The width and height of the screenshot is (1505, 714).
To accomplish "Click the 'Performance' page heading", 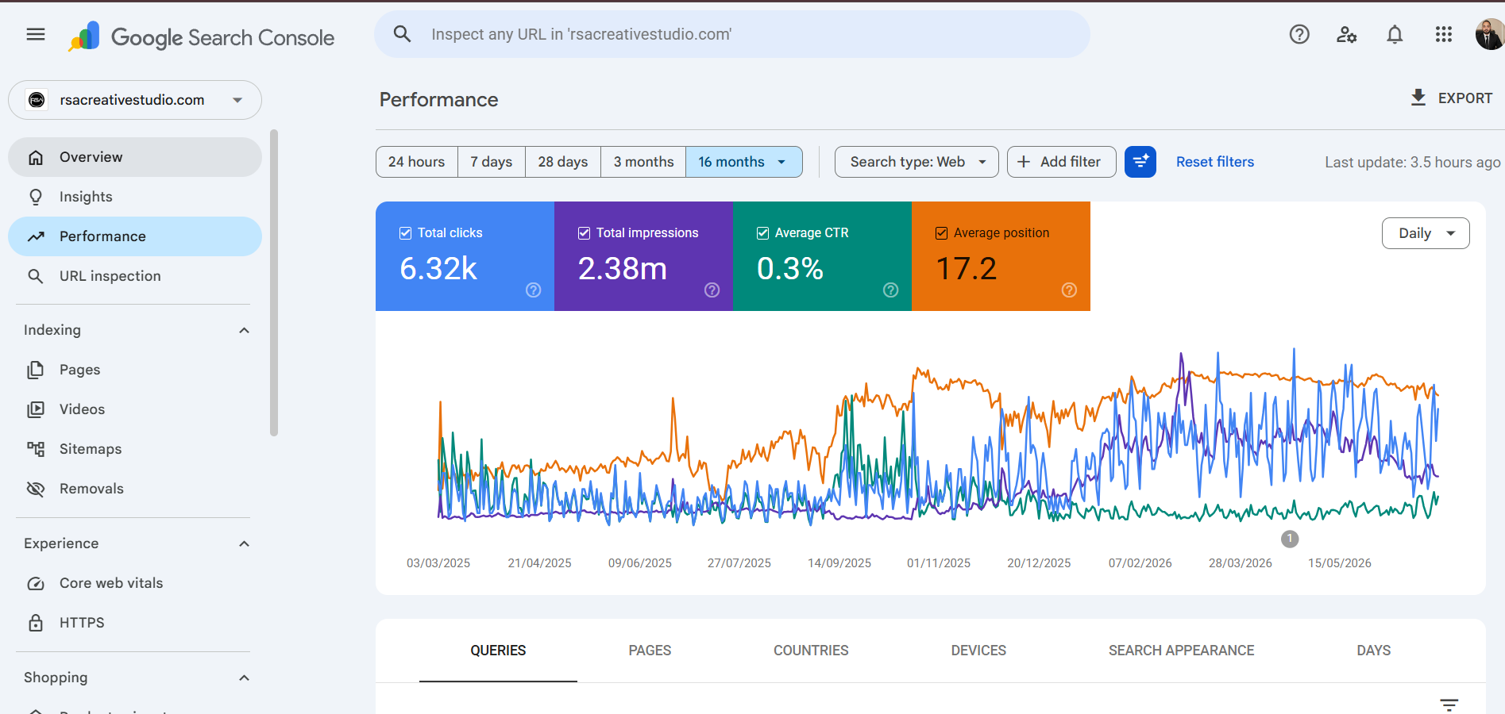I will pos(438,100).
